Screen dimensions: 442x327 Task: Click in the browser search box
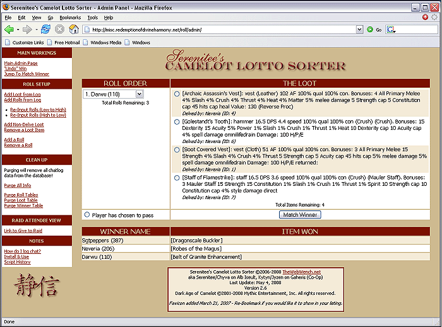point(417,30)
